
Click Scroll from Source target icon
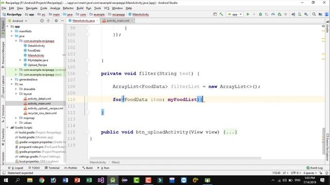[42, 21]
